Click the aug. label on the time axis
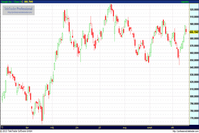The width and height of the screenshot is (199, 133). (125, 127)
